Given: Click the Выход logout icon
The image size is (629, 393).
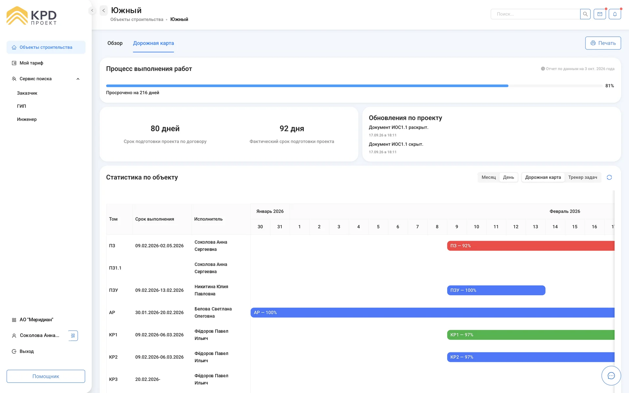Looking at the screenshot, I should click(x=14, y=351).
